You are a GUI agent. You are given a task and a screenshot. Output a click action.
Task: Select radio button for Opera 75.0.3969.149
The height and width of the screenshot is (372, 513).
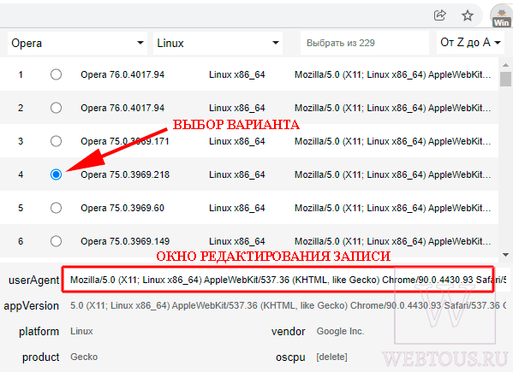coord(56,241)
